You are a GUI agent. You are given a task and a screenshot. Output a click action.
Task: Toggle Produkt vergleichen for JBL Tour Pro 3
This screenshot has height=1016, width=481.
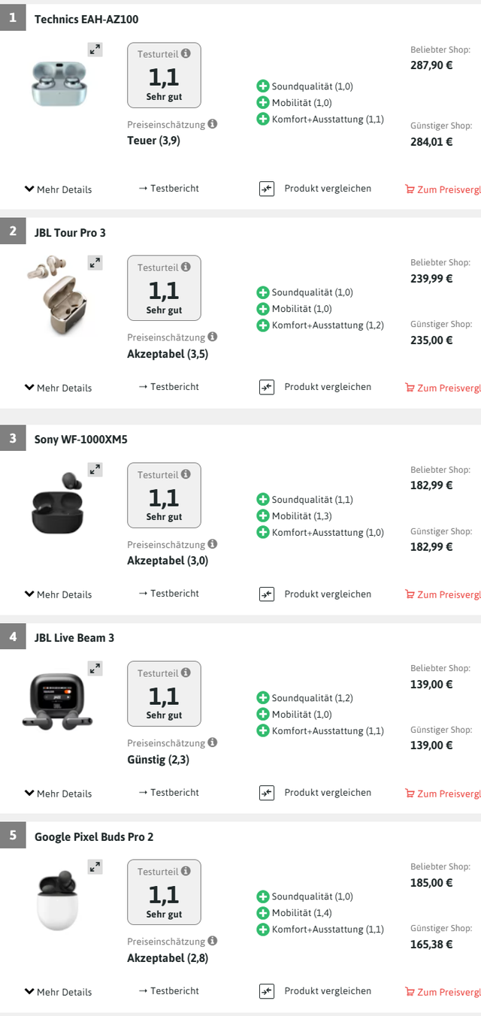pos(267,387)
